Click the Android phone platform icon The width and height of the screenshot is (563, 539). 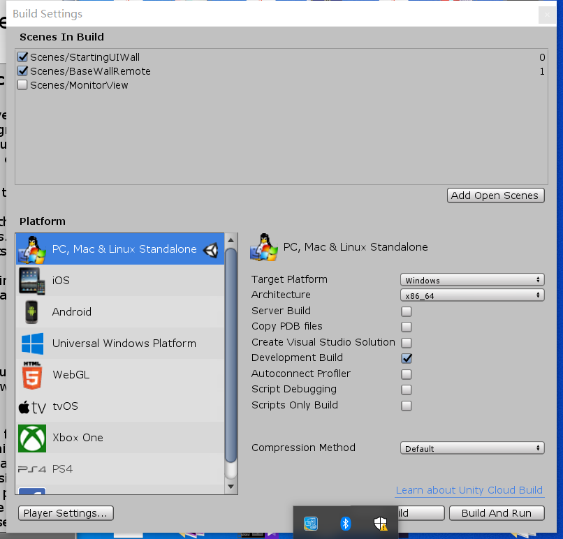tap(31, 312)
